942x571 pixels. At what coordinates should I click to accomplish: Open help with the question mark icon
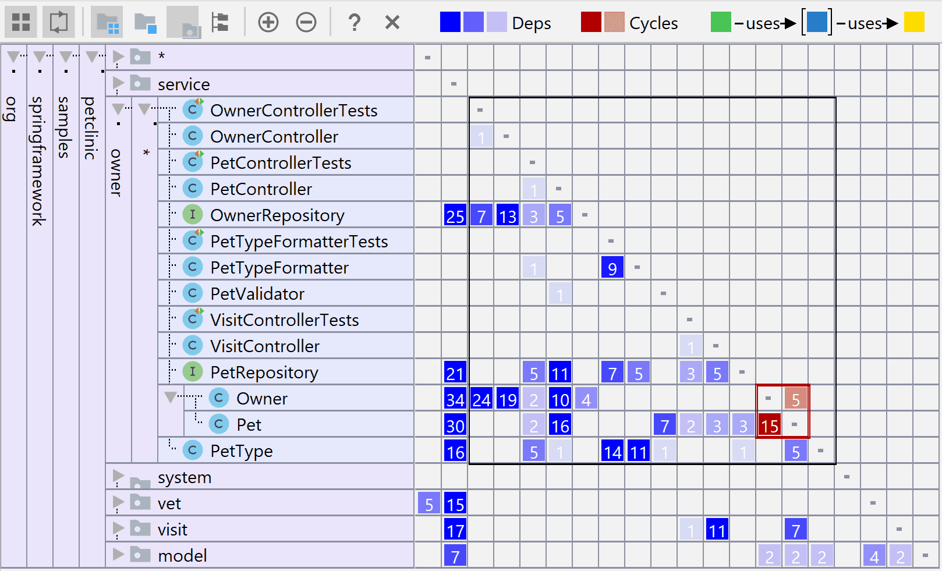[x=354, y=23]
